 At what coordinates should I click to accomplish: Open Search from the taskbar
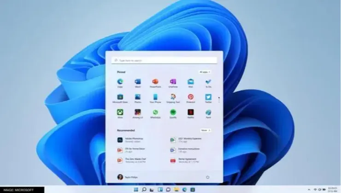pos(144,189)
